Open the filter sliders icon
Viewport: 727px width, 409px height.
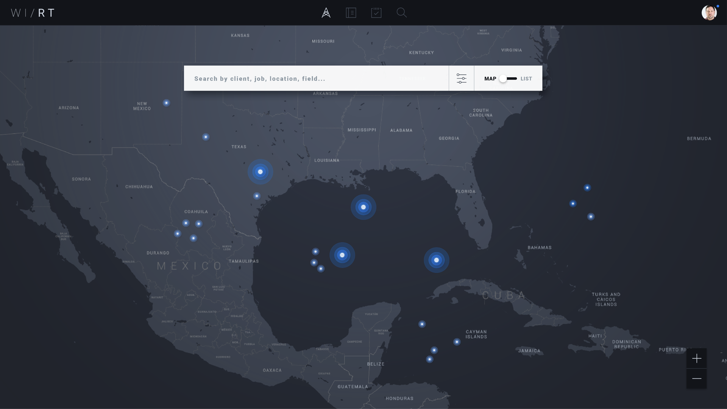(461, 78)
